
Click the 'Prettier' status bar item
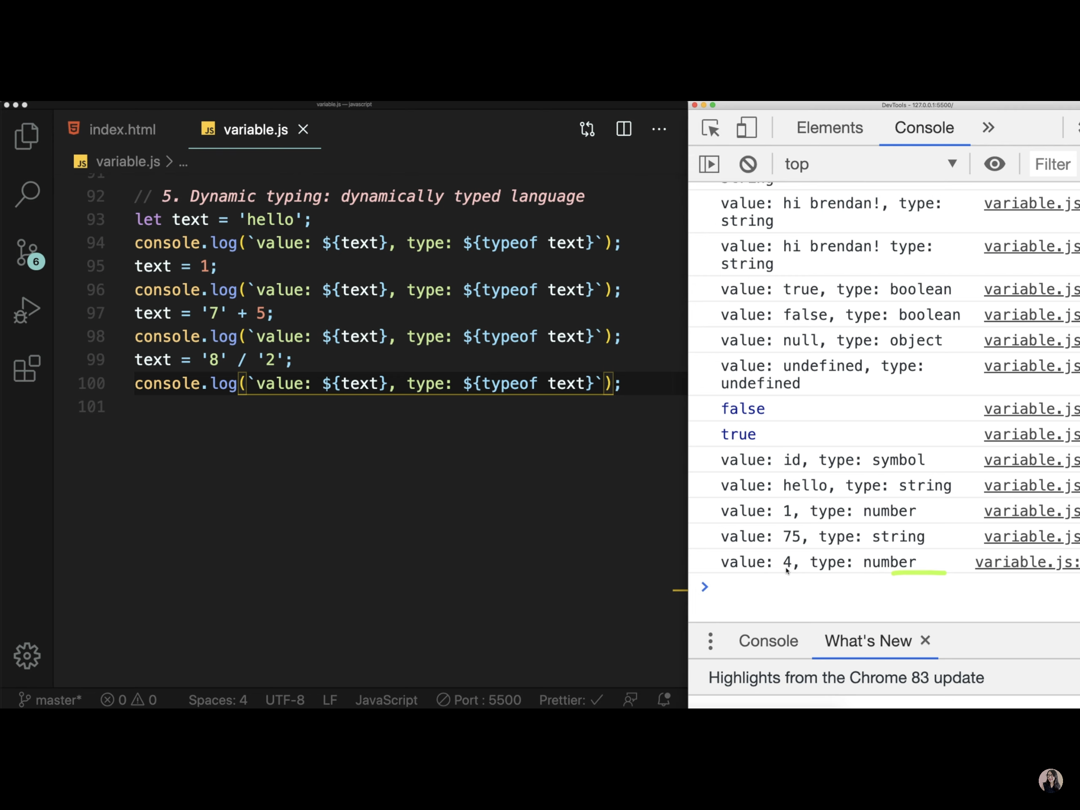[571, 700]
